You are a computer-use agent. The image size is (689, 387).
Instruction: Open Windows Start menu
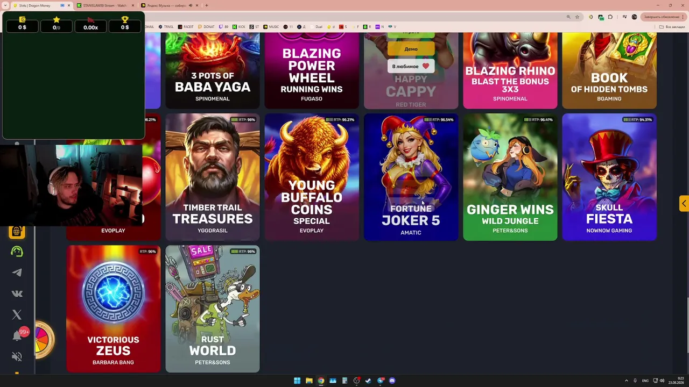pyautogui.click(x=297, y=381)
